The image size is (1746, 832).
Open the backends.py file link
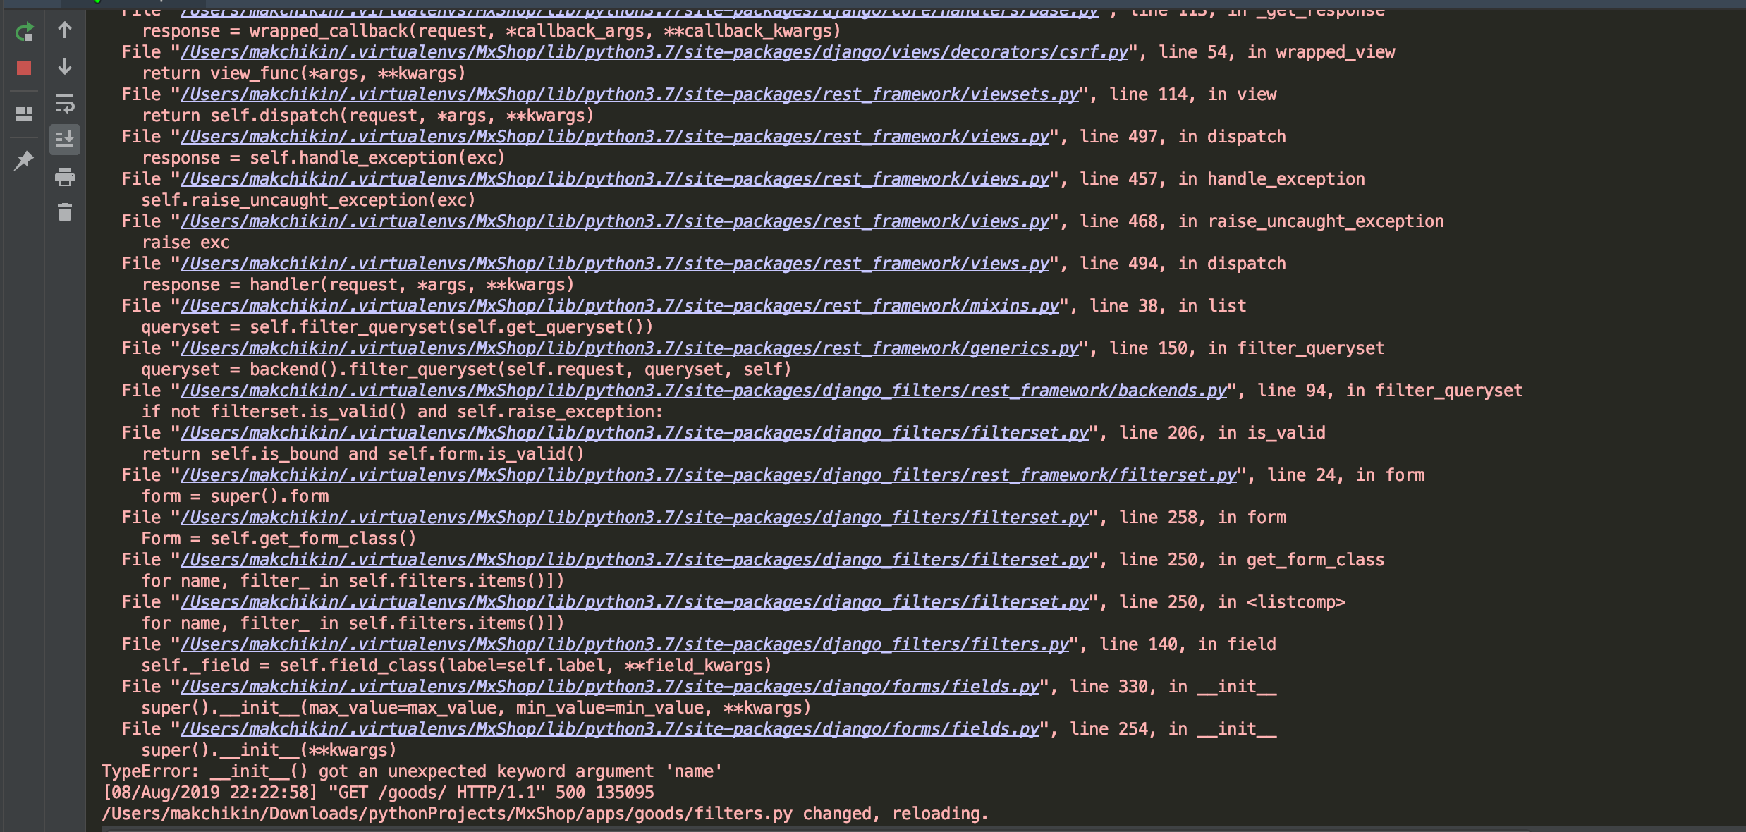pyautogui.click(x=704, y=391)
